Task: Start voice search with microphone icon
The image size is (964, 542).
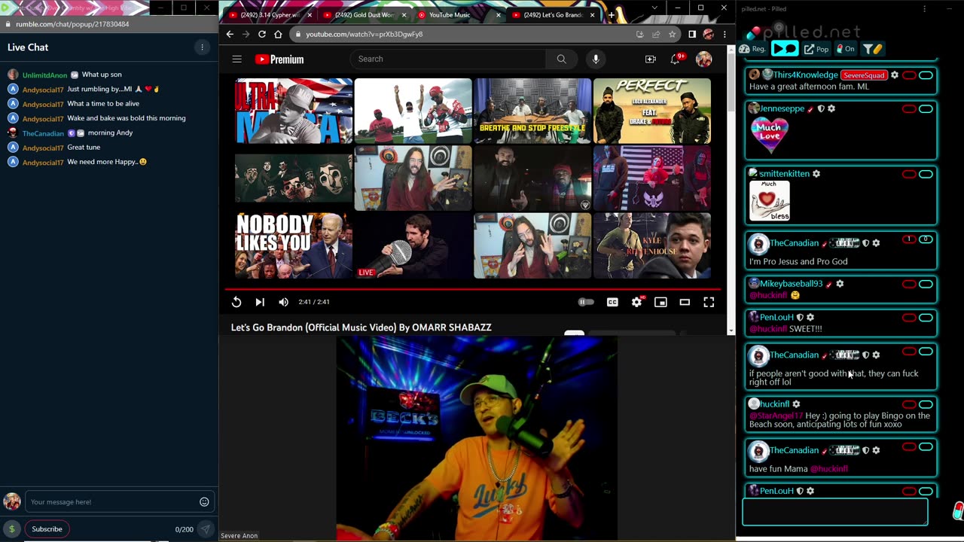Action: (596, 59)
